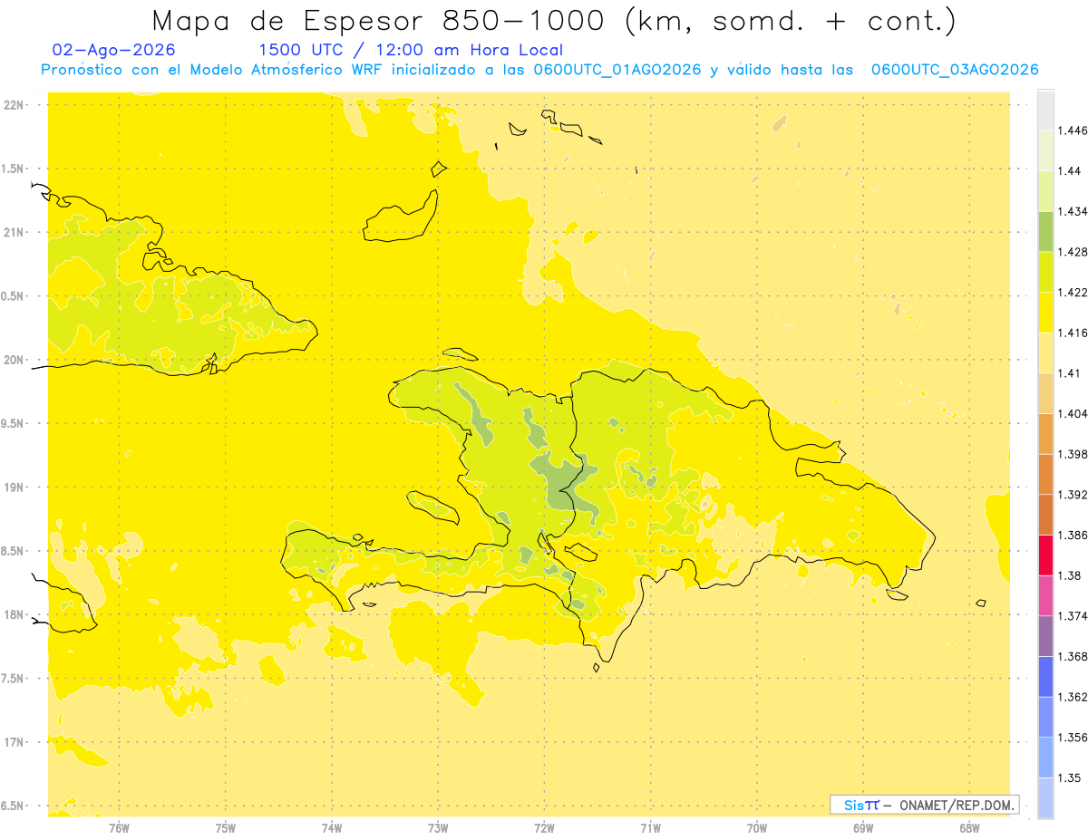Image resolution: width=1088 pixels, height=840 pixels.
Task: Click the yellow-green band between 1.422 and 1.428
Action: [x=1045, y=272]
